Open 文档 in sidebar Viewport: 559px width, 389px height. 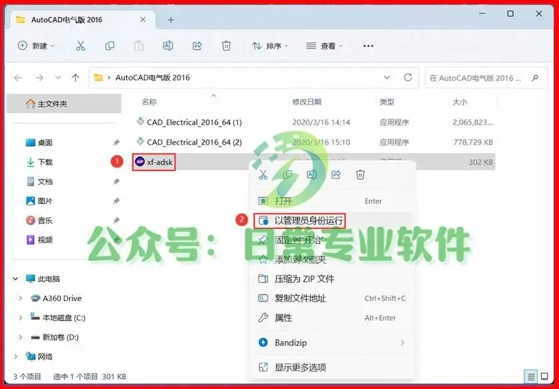(x=45, y=182)
